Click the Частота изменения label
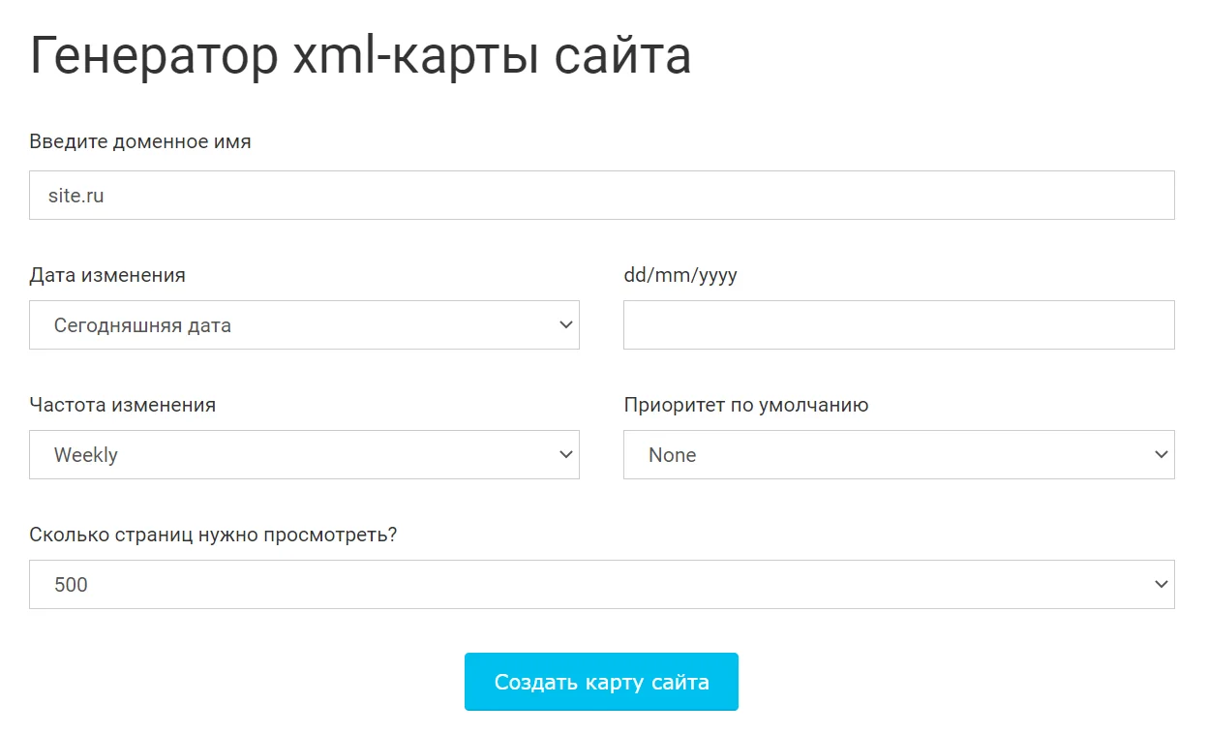Screen dimensions: 1208x735 point(123,405)
